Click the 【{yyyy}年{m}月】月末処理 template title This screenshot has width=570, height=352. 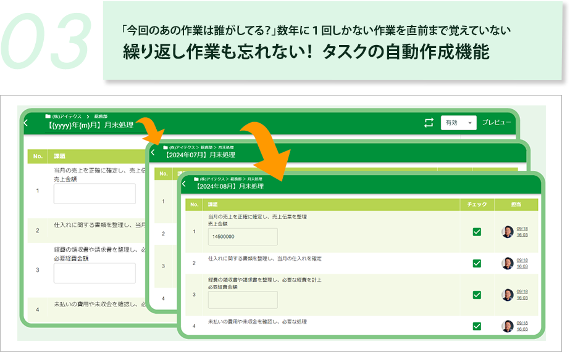(90, 125)
